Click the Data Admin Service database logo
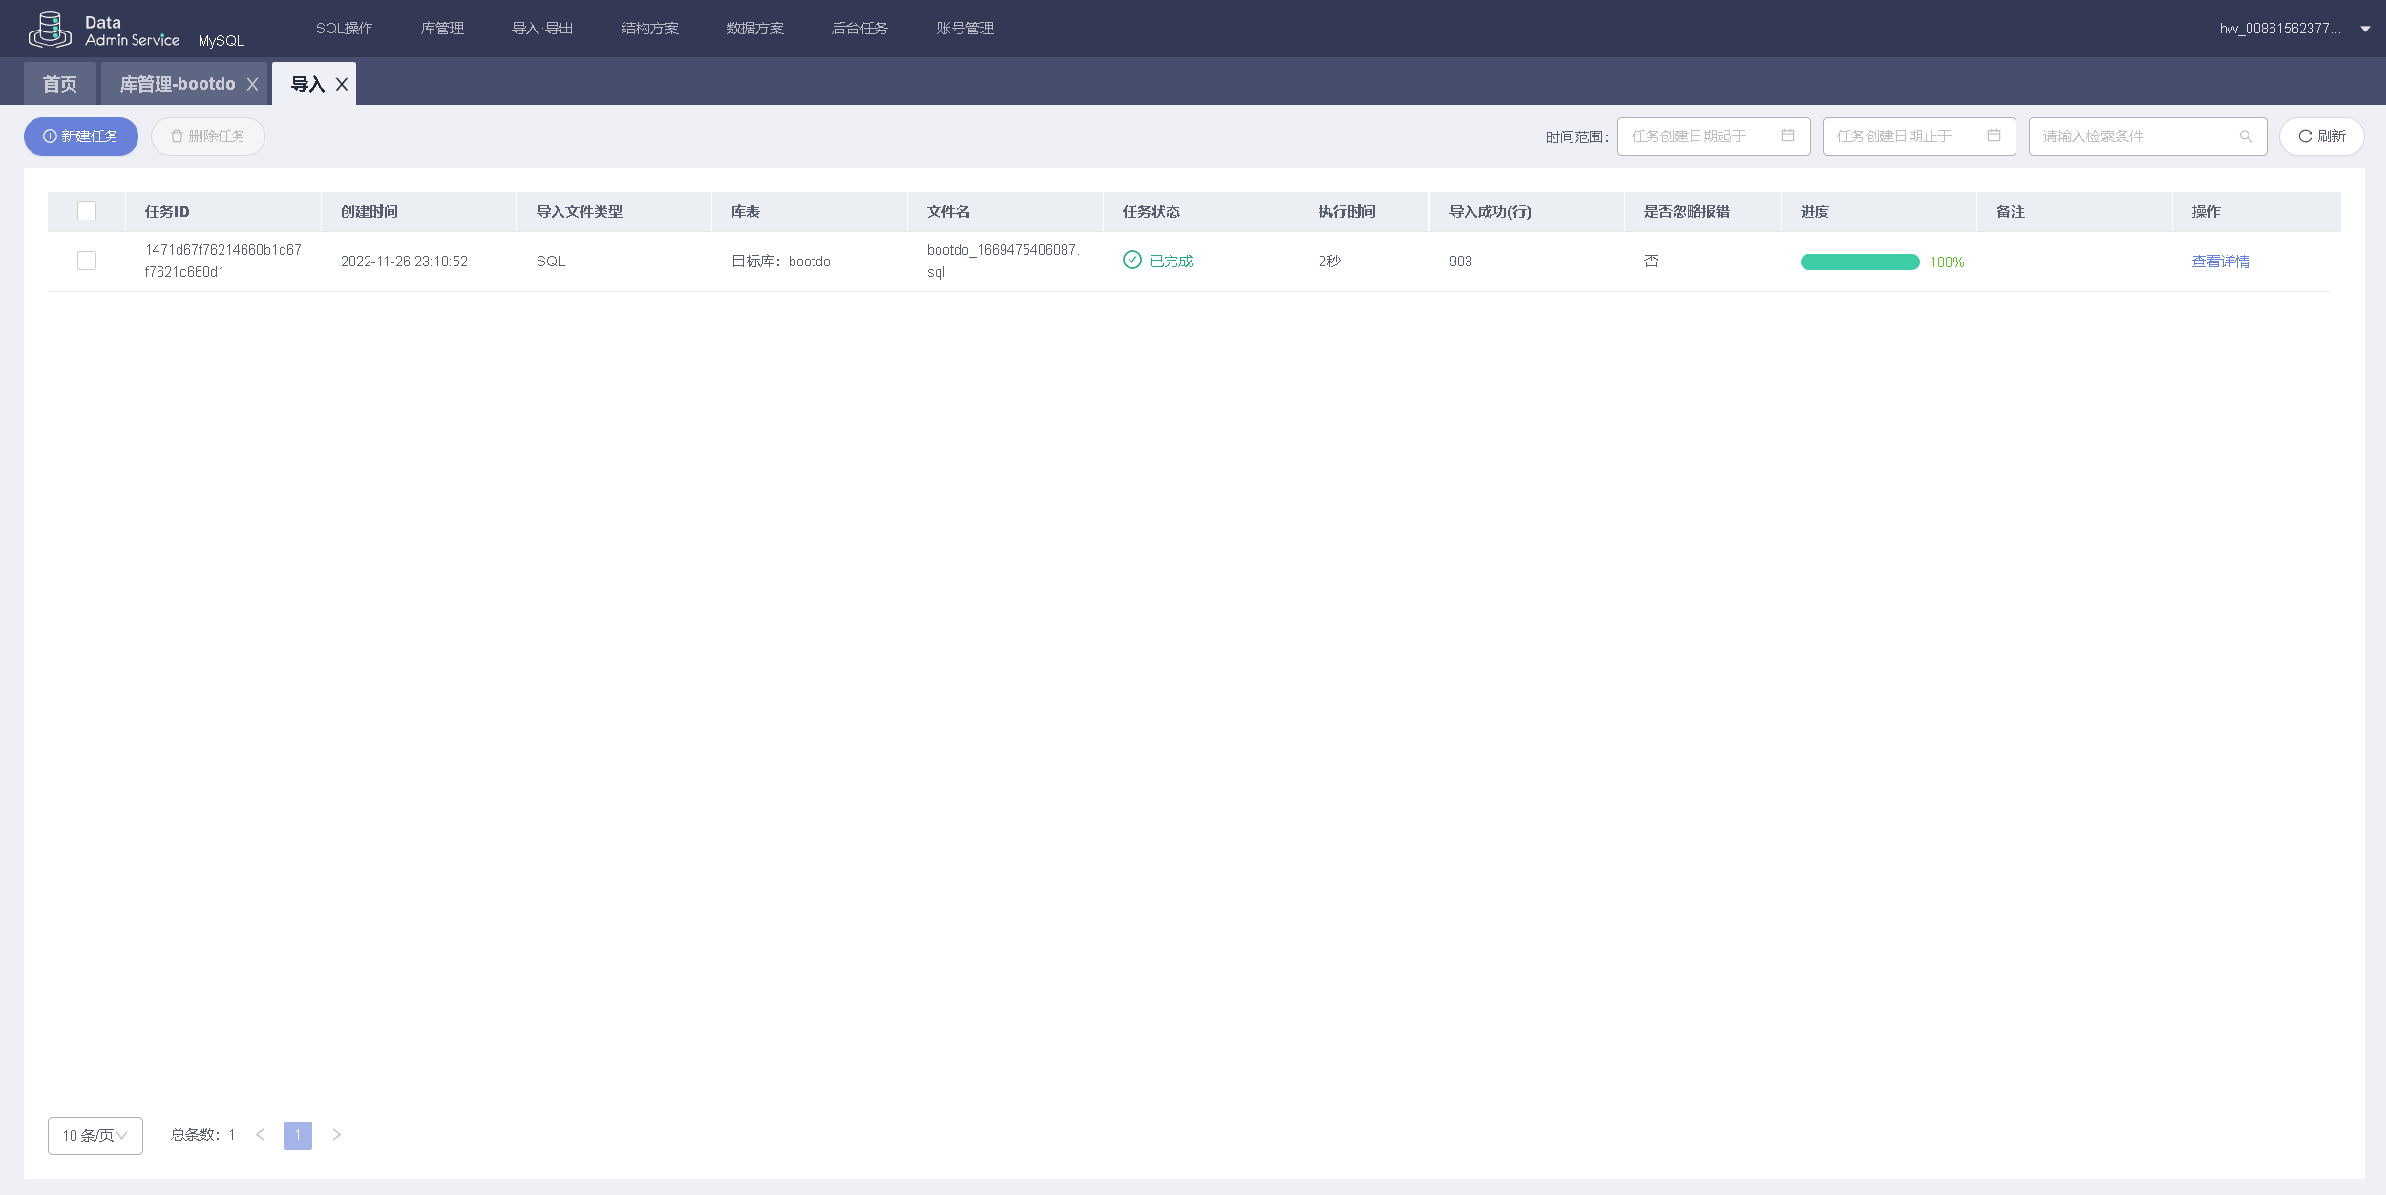Viewport: 2386px width, 1195px height. click(x=50, y=30)
